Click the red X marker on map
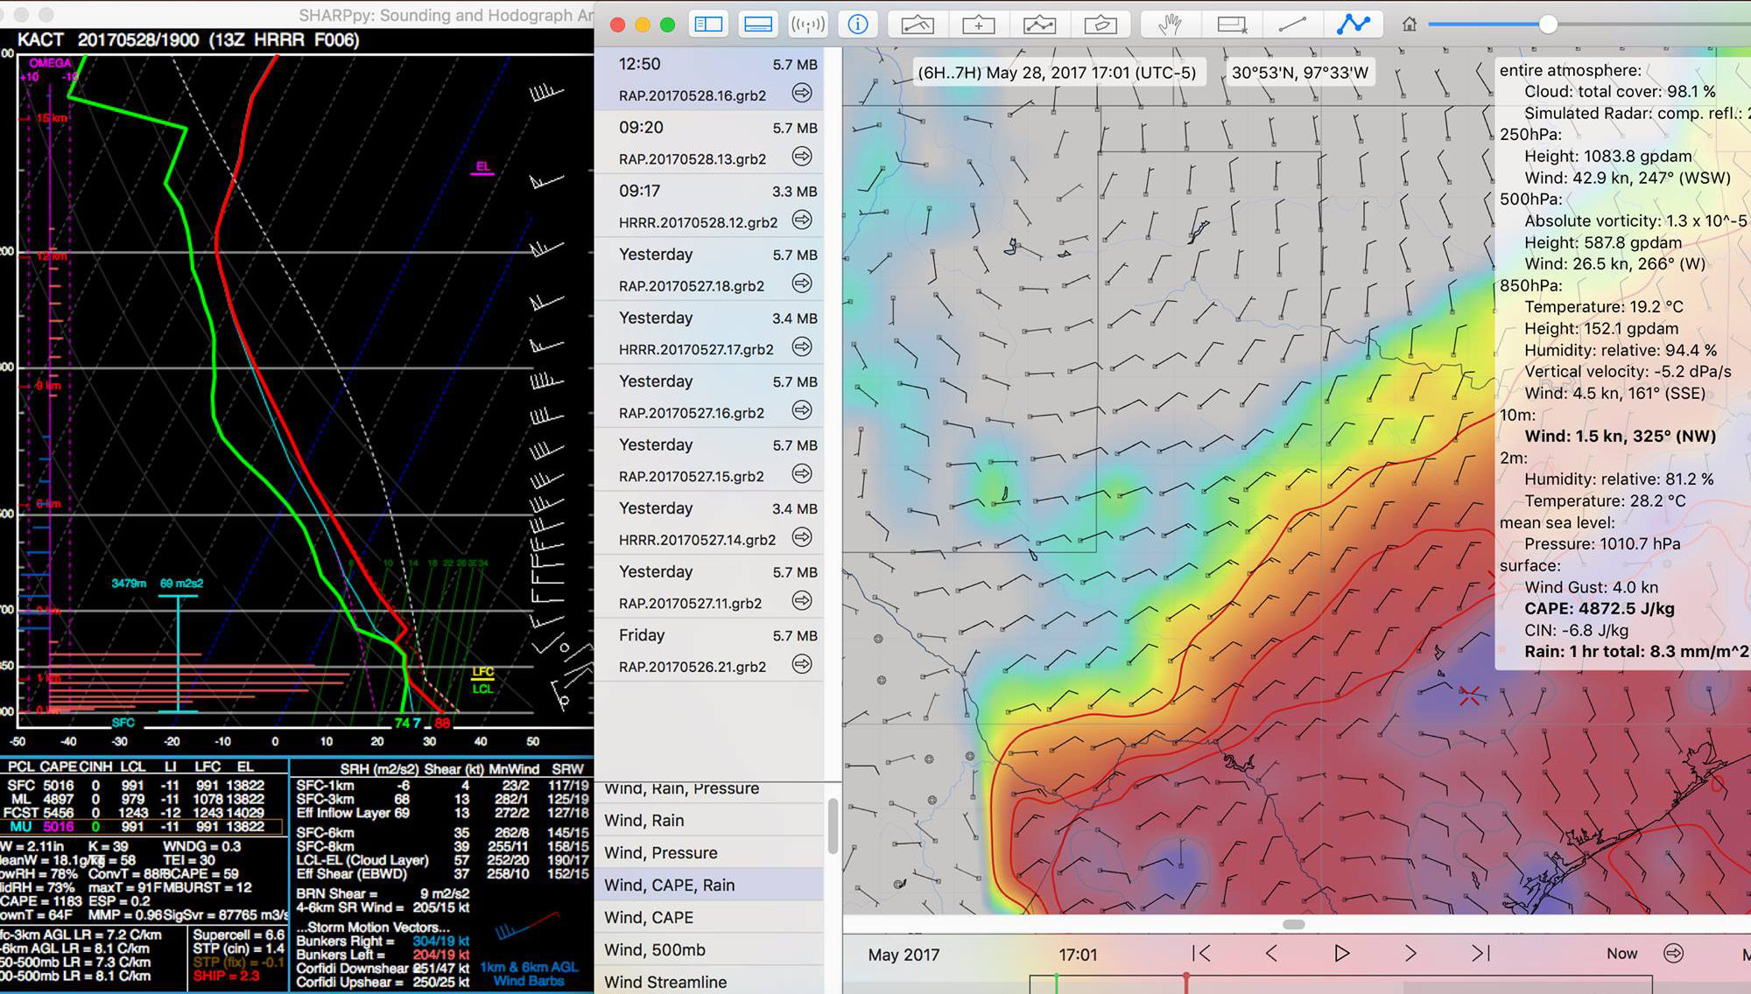The image size is (1751, 994). 1470,696
